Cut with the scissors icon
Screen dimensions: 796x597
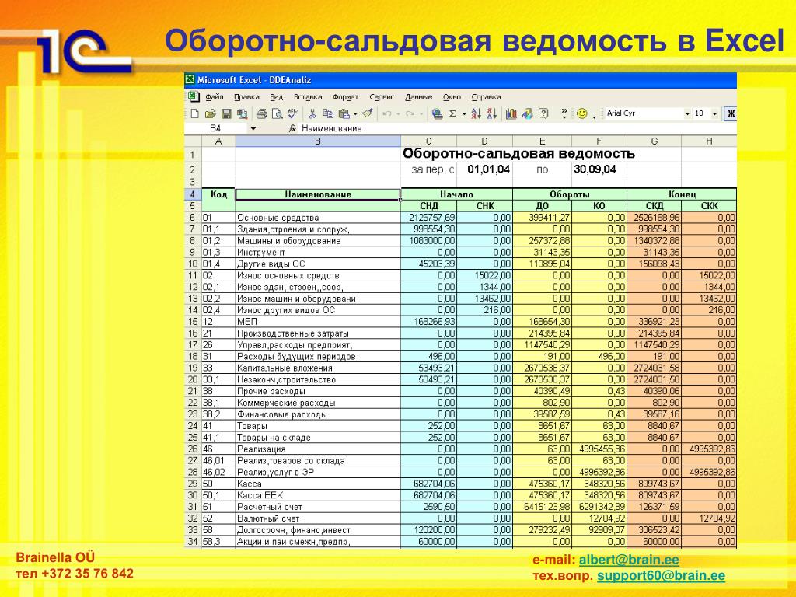click(x=312, y=113)
